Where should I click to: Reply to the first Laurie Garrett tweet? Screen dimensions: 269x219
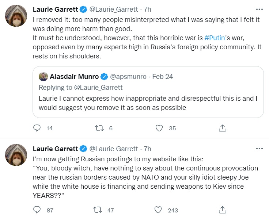37,128
